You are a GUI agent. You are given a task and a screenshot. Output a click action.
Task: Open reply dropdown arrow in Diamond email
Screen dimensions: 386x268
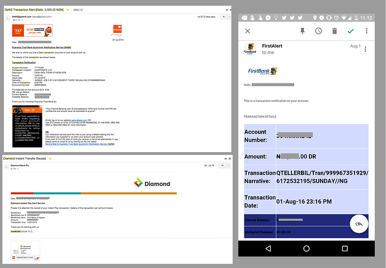point(228,166)
